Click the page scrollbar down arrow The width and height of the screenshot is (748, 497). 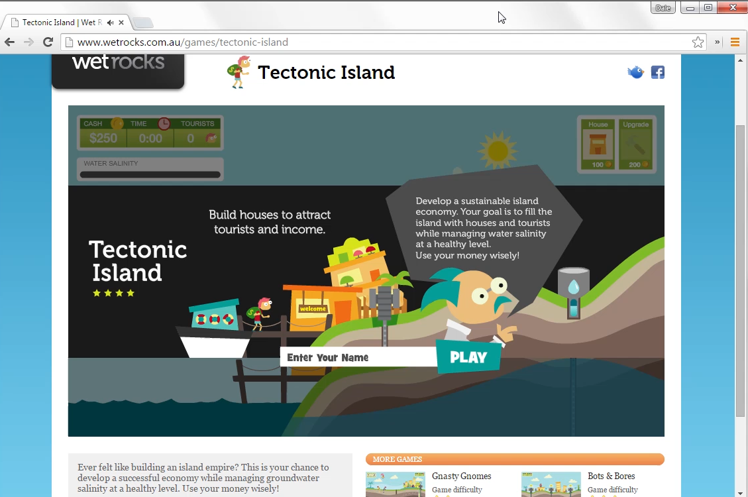[740, 493]
